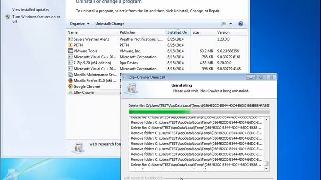This screenshot has width=321, height=180.
Task: Click the 63.2 MB size cell
Action: click(206, 51)
